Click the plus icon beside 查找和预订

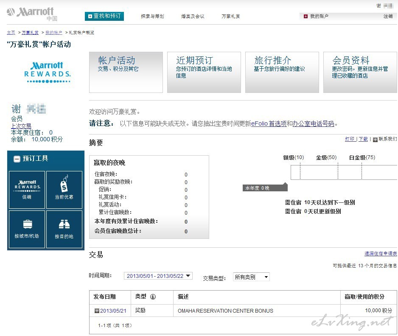90,16
